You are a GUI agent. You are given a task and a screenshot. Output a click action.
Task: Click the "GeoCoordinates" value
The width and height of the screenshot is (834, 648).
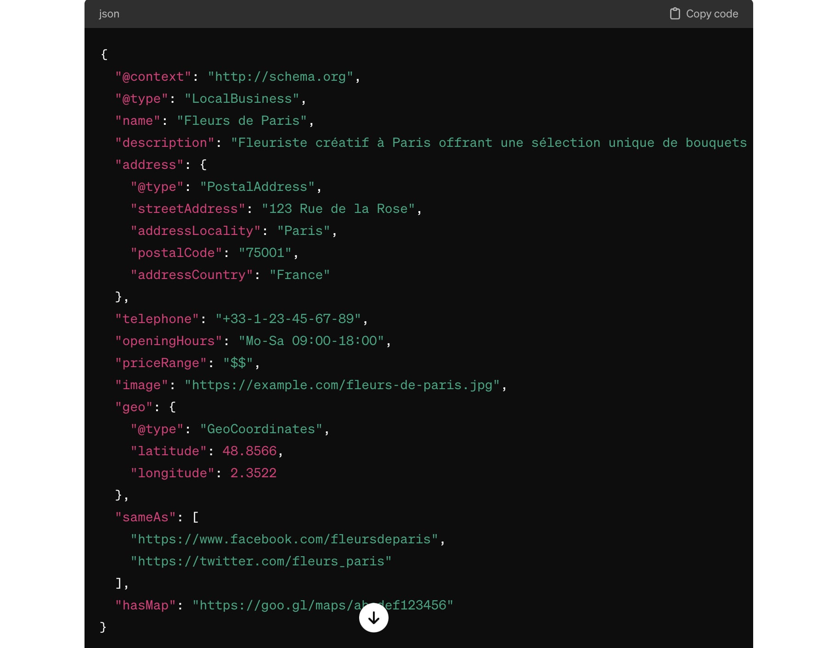261,429
